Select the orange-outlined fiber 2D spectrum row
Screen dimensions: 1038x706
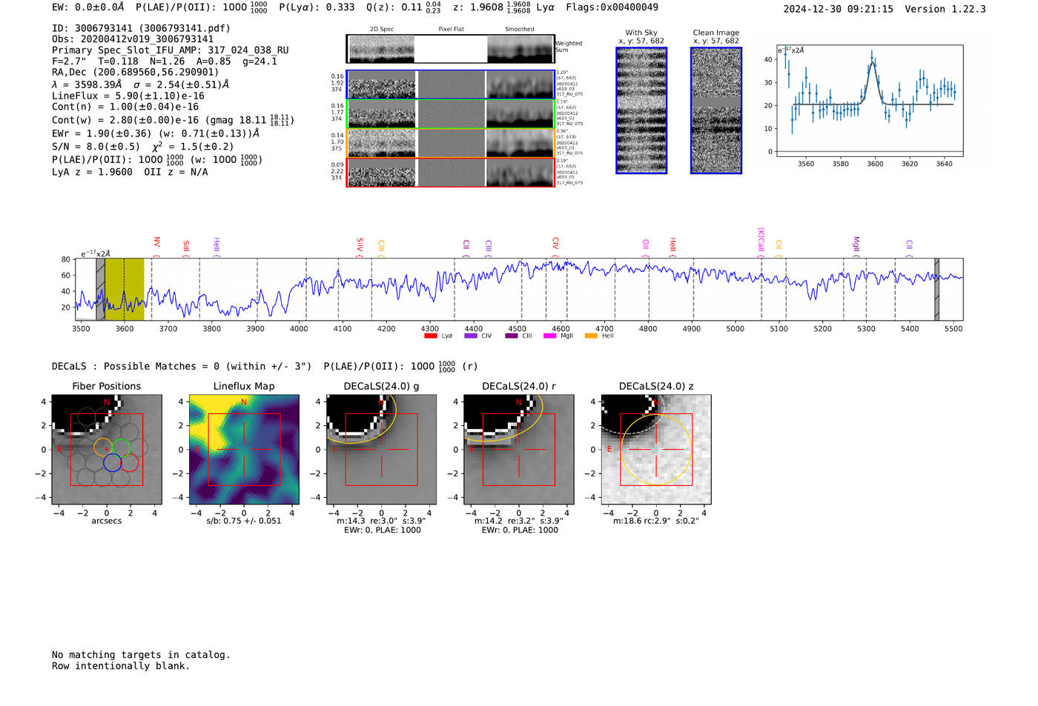click(450, 143)
